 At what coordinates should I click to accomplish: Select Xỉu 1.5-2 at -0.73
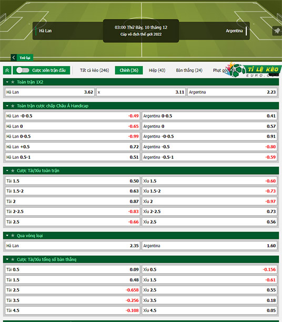209,191
